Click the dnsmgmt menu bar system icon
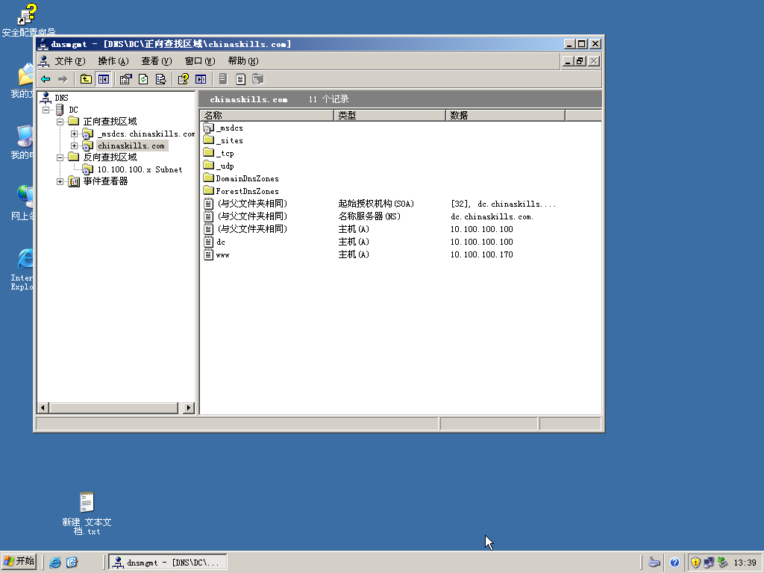The height and width of the screenshot is (573, 764). point(44,61)
